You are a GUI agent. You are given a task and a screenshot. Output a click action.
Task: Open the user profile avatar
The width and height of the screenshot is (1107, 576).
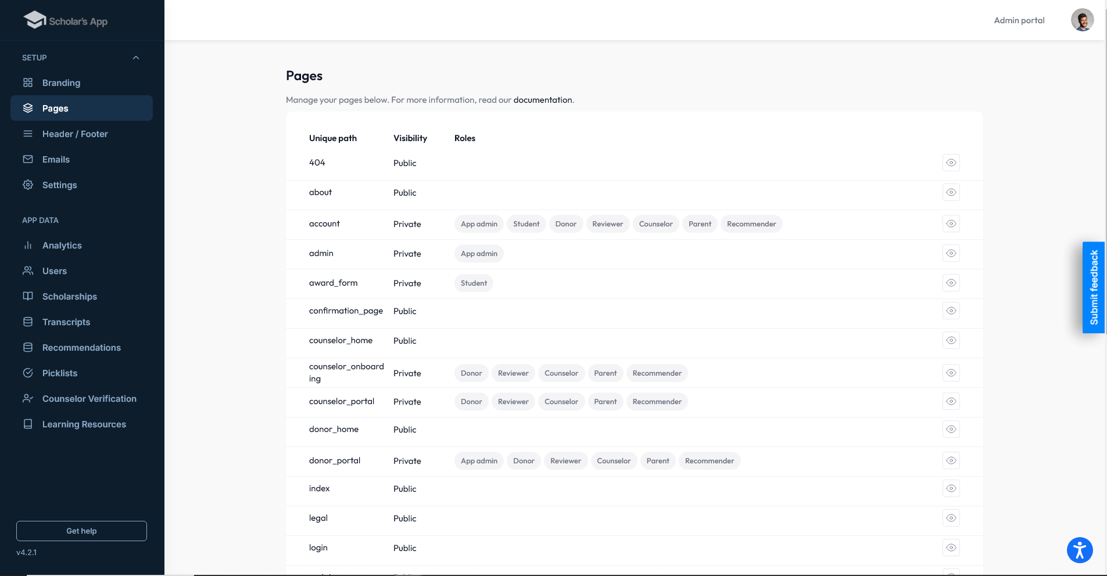(1082, 20)
